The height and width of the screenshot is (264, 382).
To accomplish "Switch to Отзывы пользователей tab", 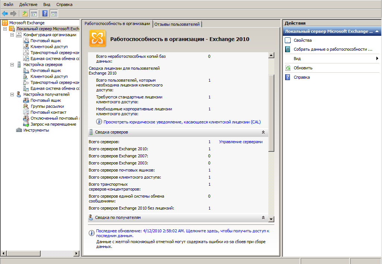I will [177, 24].
